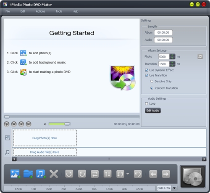
Task: Click the Transition duration 1500 field
Action: pyautogui.click(x=164, y=64)
